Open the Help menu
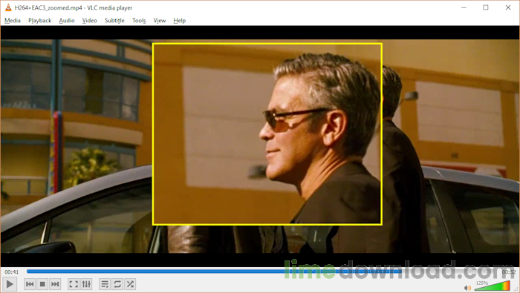This screenshot has width=520, height=293. coord(180,21)
